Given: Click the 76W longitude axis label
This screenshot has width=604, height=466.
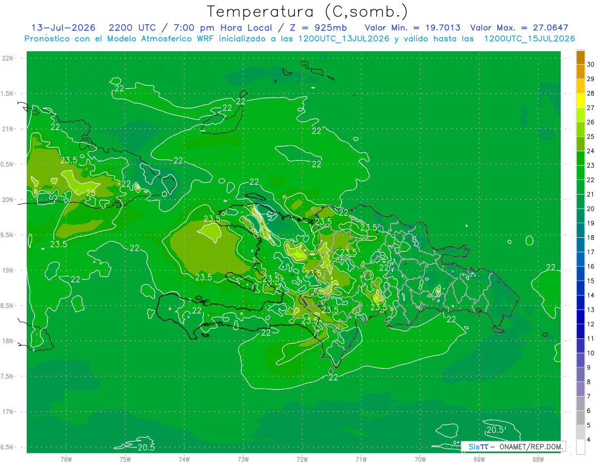Looking at the screenshot, I should [66, 459].
